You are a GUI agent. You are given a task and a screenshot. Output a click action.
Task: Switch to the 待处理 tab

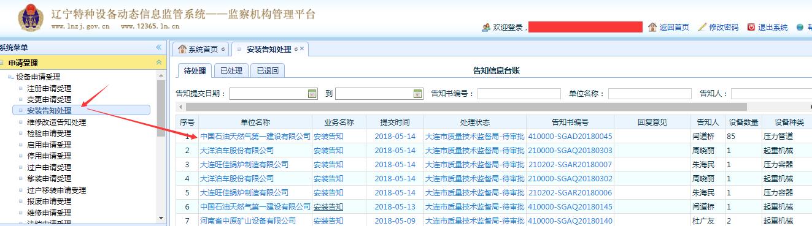[195, 71]
